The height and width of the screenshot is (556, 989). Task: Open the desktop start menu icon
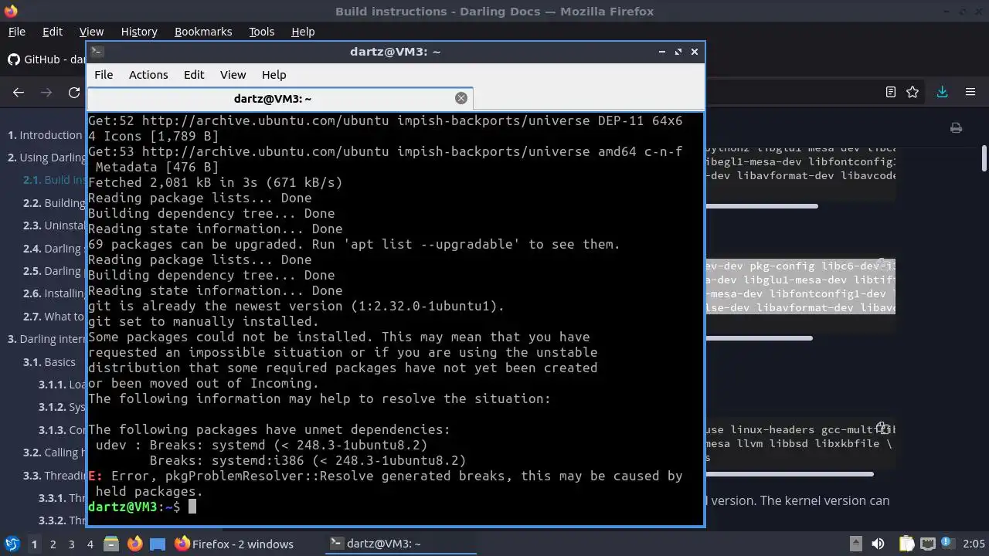(12, 544)
